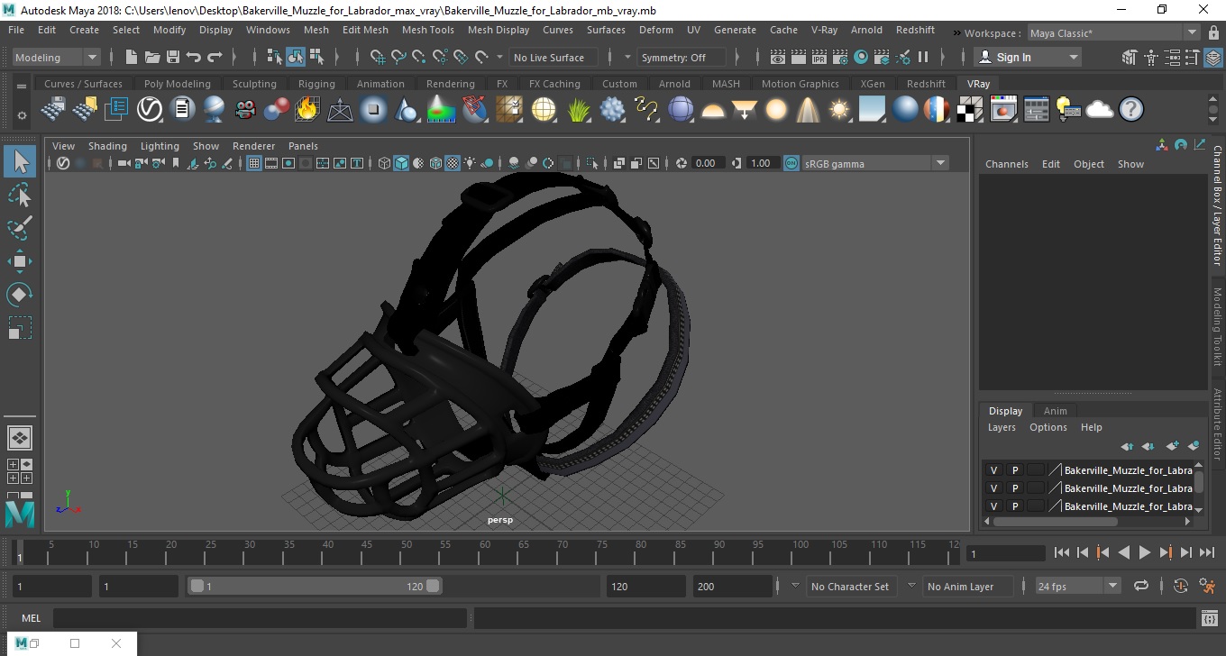This screenshot has height=656, width=1226.
Task: Play forwards on the timeline
Action: pos(1144,553)
